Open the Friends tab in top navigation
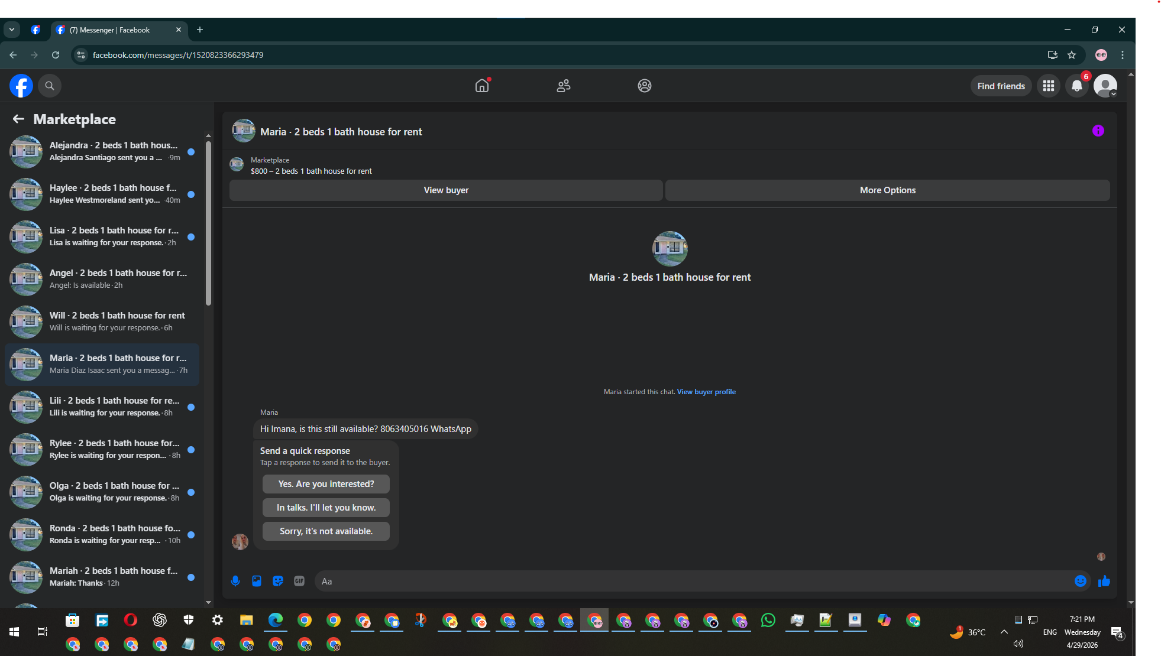The width and height of the screenshot is (1161, 656). pos(564,86)
